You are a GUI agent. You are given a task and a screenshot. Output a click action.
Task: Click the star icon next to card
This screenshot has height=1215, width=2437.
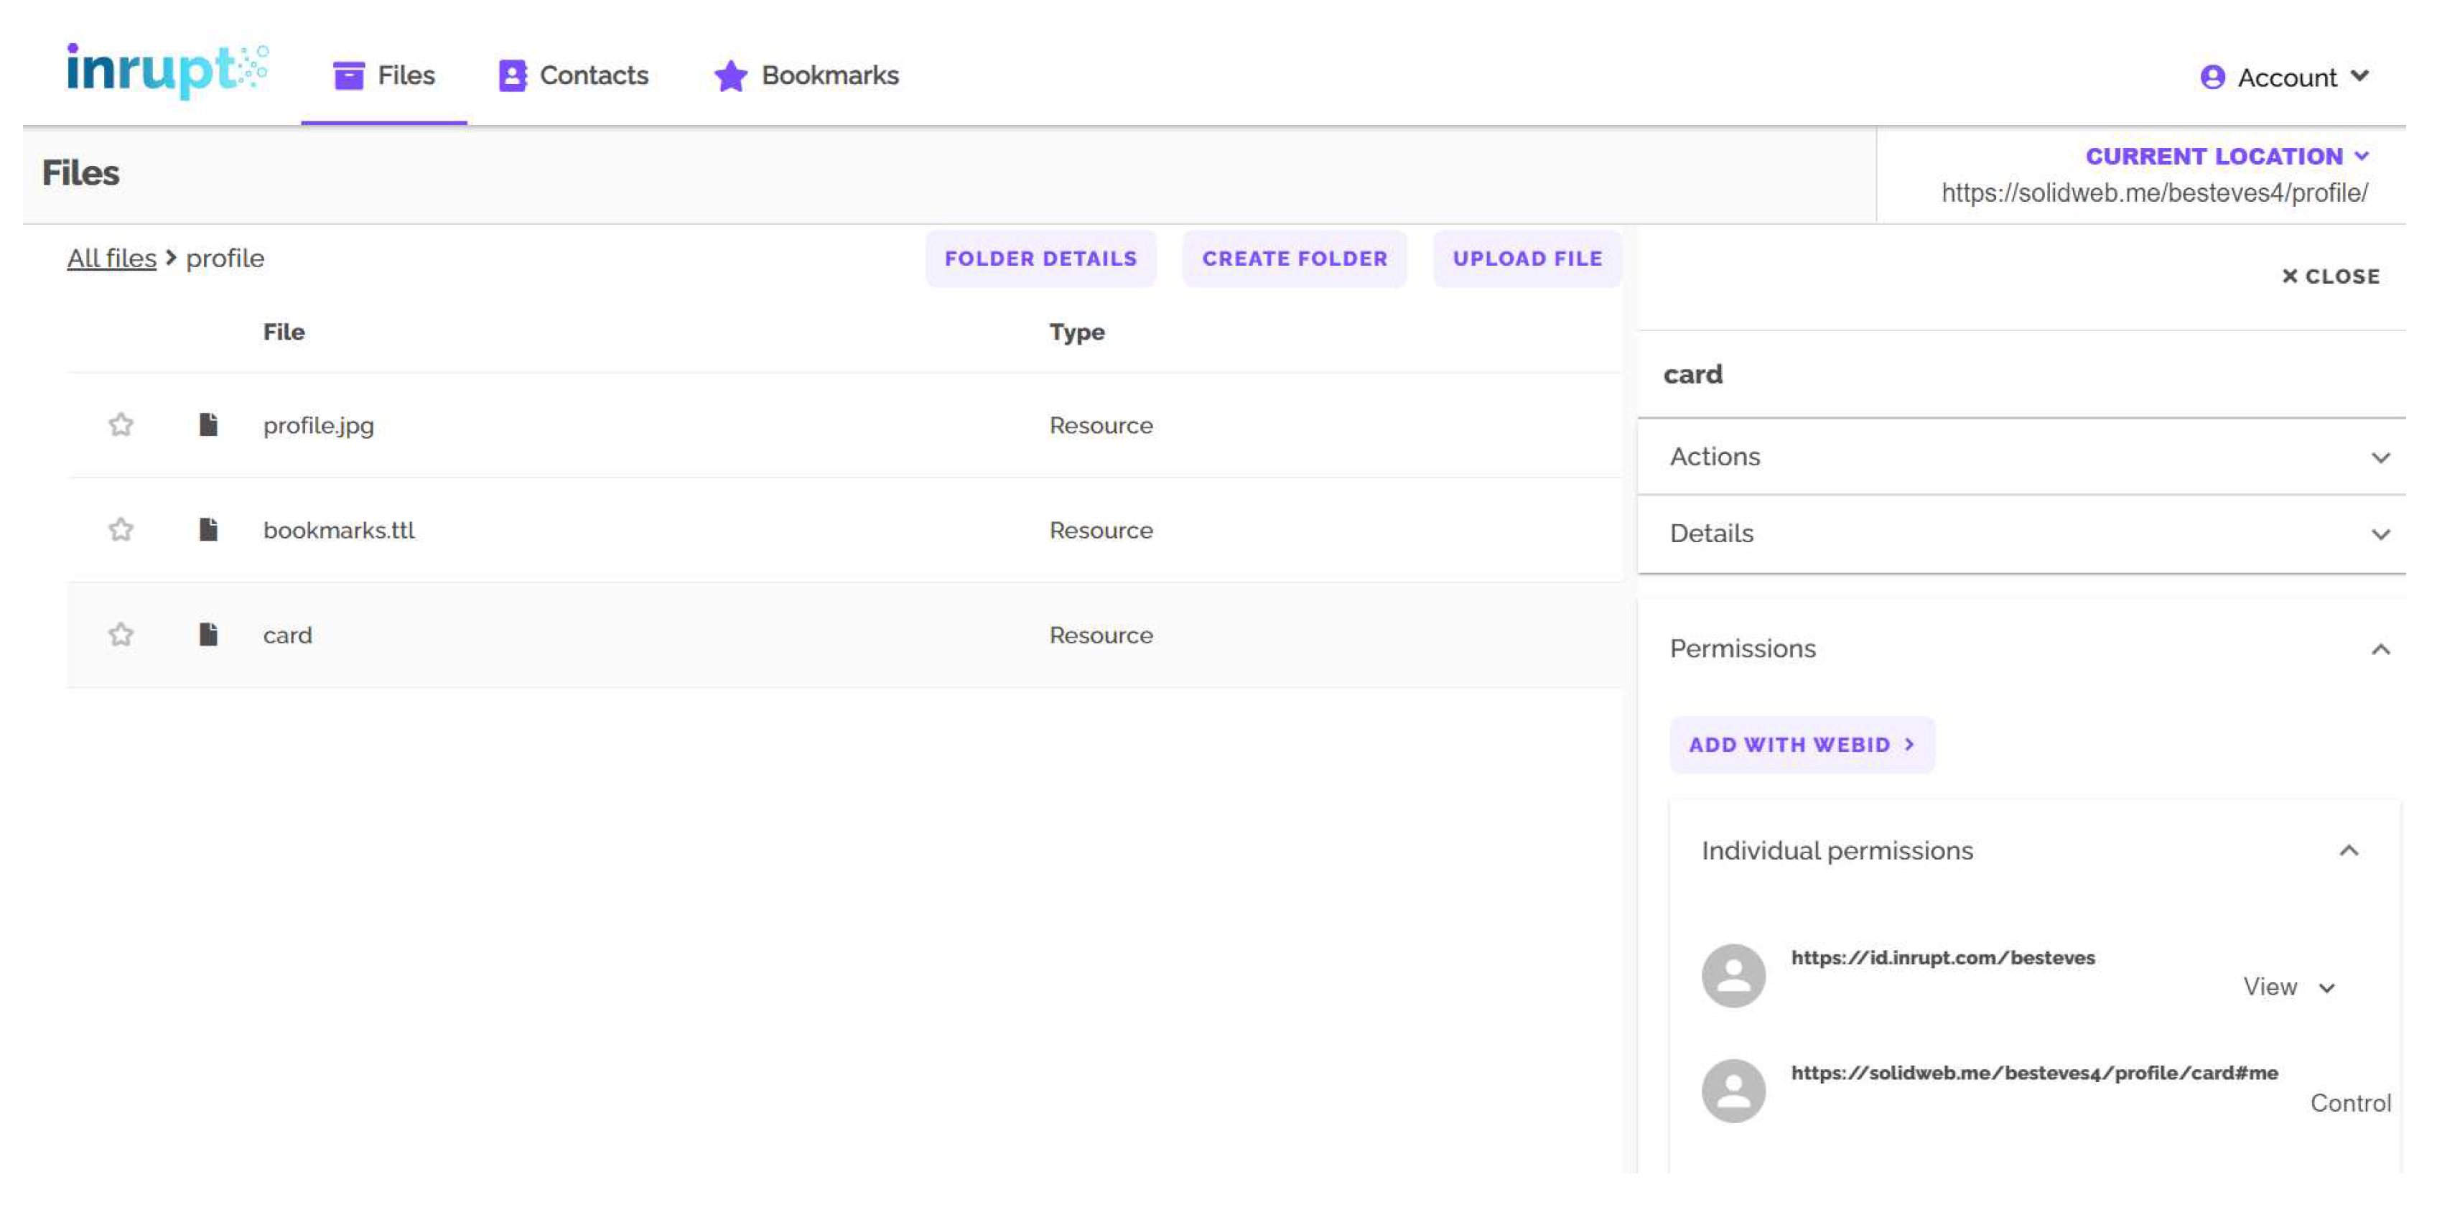(120, 634)
